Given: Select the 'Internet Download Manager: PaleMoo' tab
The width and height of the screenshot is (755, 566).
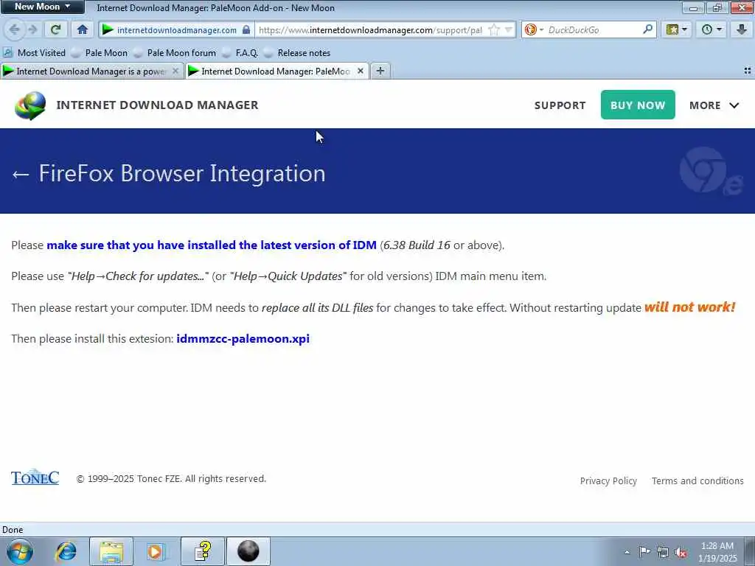Looking at the screenshot, I should tap(277, 71).
